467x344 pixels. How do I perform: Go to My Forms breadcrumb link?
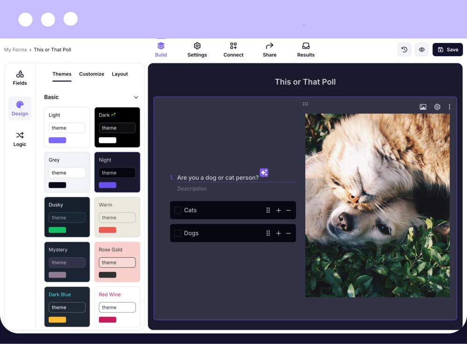point(15,49)
